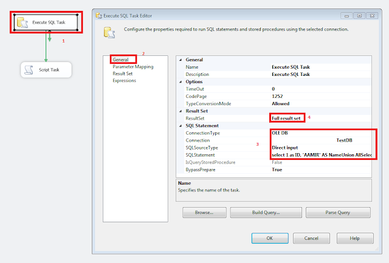Select the TimeOut property label
This screenshot has width=389, height=263.
(x=194, y=89)
